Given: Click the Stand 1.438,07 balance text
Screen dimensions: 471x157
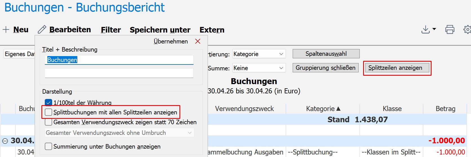Looking at the screenshot, I should [357, 120].
